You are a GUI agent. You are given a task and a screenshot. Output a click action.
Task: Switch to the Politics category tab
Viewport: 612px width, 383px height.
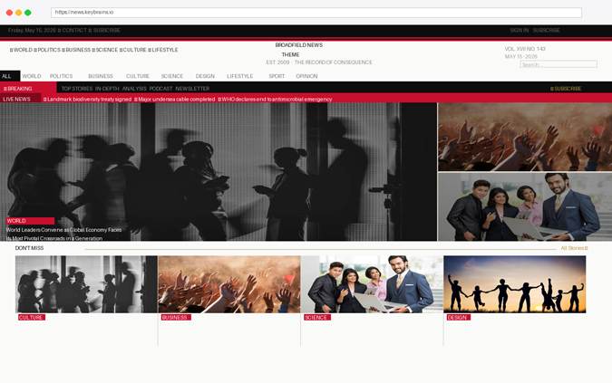pos(62,76)
